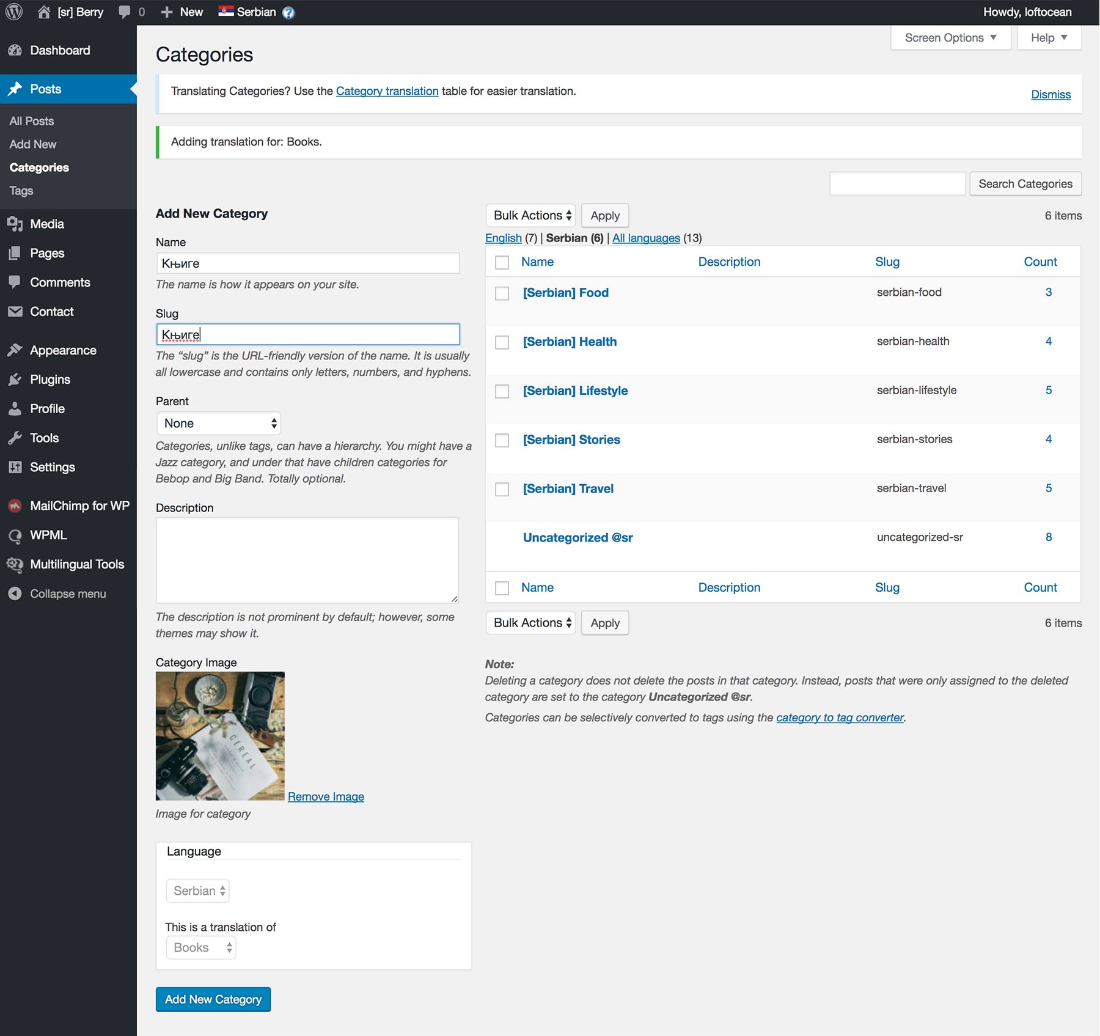Go to Tags in Posts submenu
This screenshot has width=1100, height=1036.
(21, 191)
